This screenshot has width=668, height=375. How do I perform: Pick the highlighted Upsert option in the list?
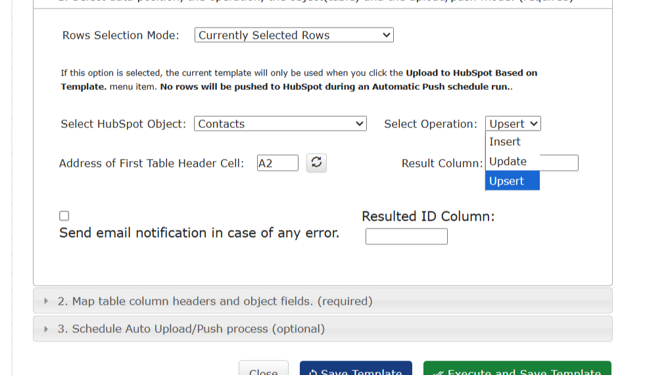tap(507, 181)
